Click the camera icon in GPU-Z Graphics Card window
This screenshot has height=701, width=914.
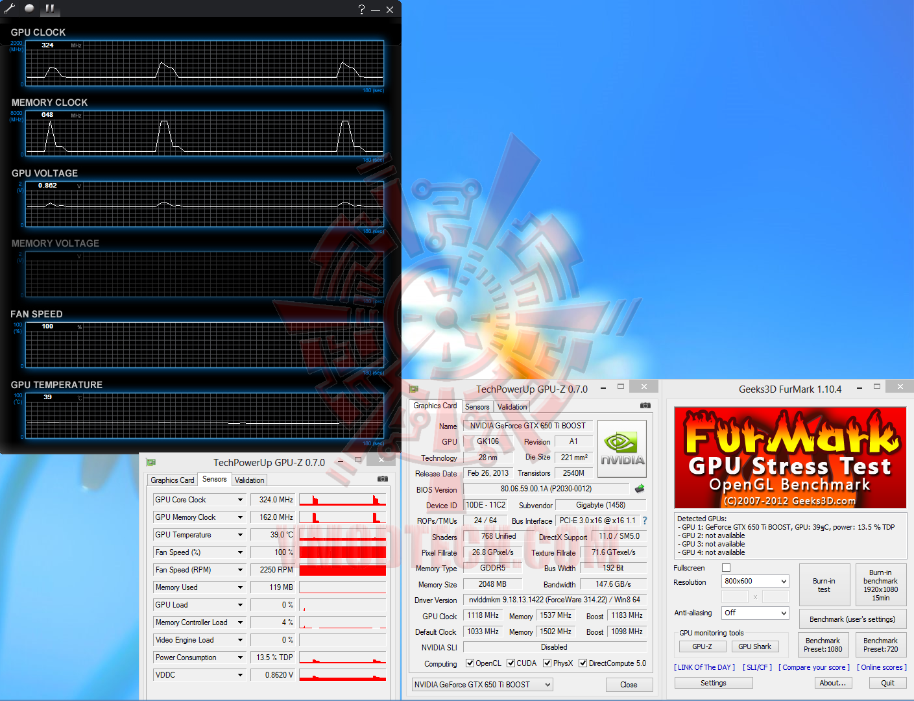(x=645, y=406)
